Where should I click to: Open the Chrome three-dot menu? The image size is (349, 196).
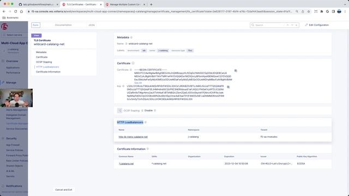click(345, 11)
